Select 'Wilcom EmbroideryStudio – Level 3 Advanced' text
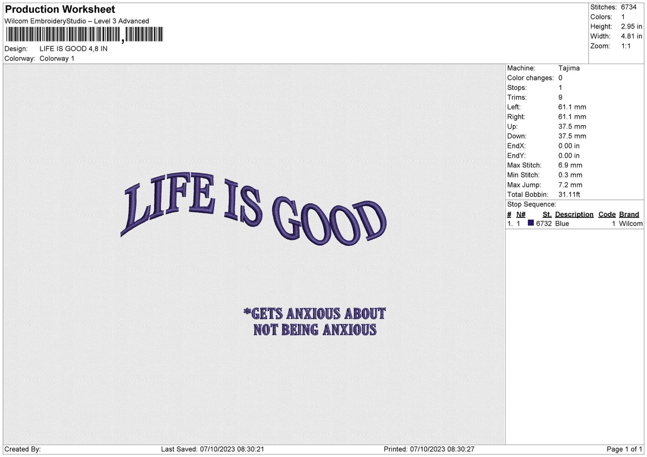647x457 pixels. 77,21
